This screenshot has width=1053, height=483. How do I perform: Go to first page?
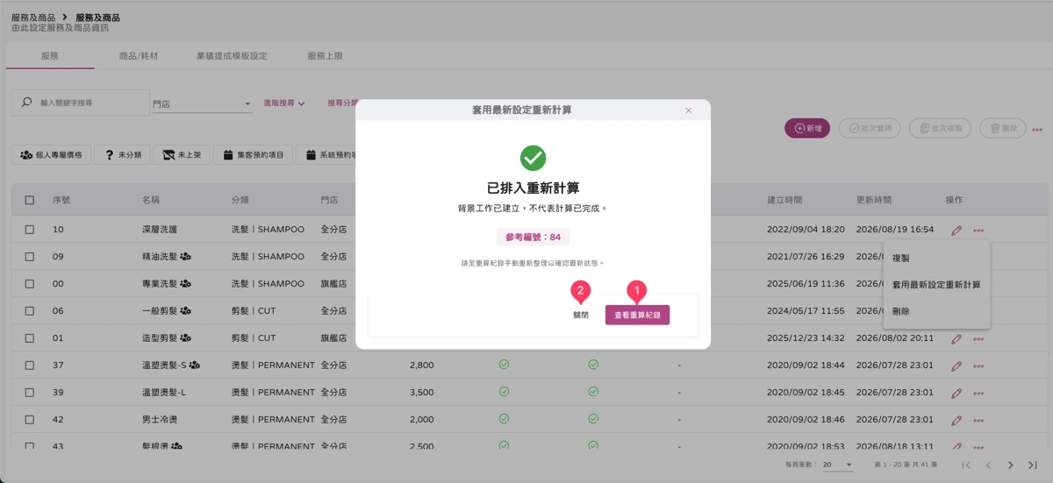click(x=966, y=465)
